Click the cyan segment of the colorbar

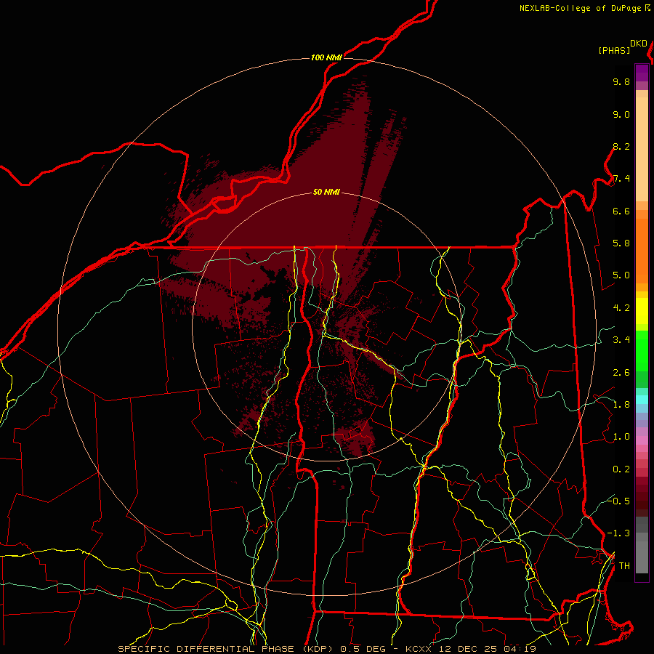[642, 400]
